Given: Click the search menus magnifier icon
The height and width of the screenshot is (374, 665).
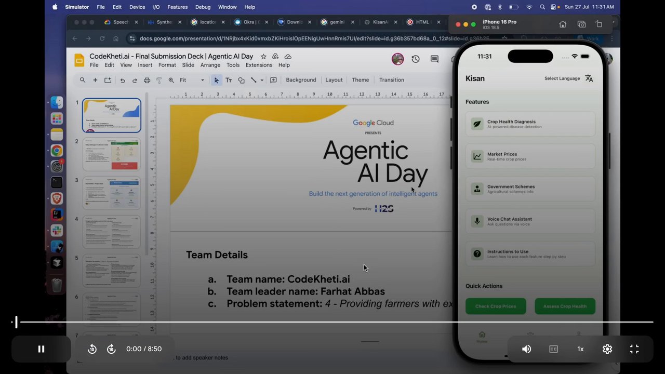Looking at the screenshot, I should [83, 80].
